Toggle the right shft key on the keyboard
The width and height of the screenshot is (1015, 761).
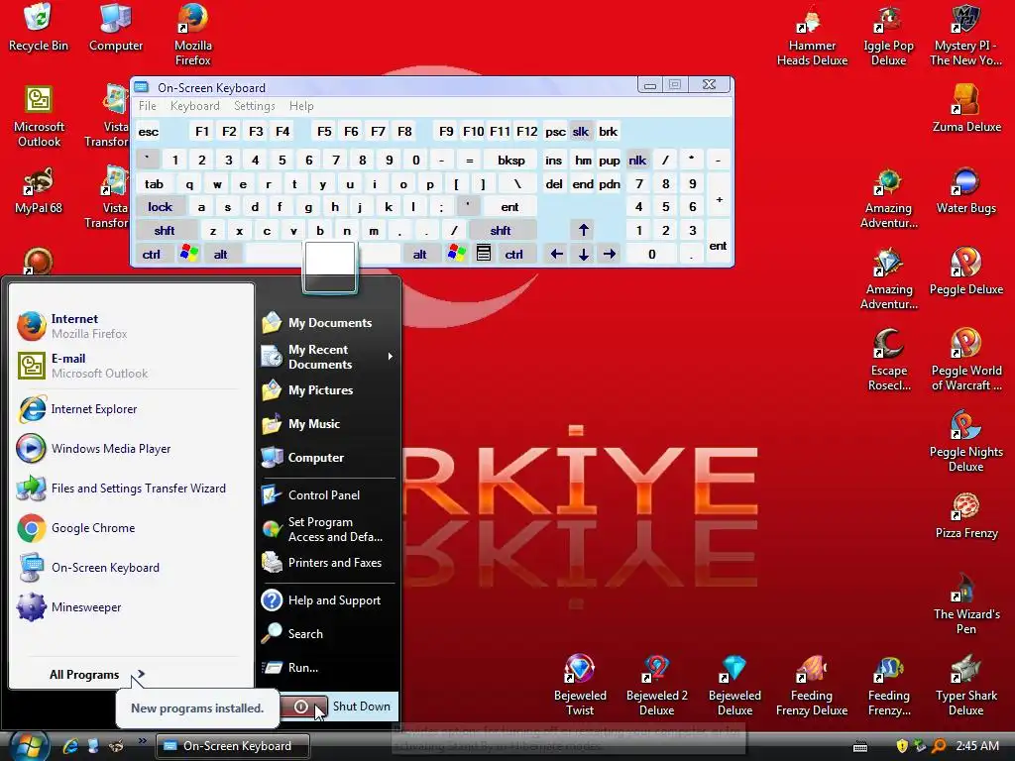click(x=501, y=230)
